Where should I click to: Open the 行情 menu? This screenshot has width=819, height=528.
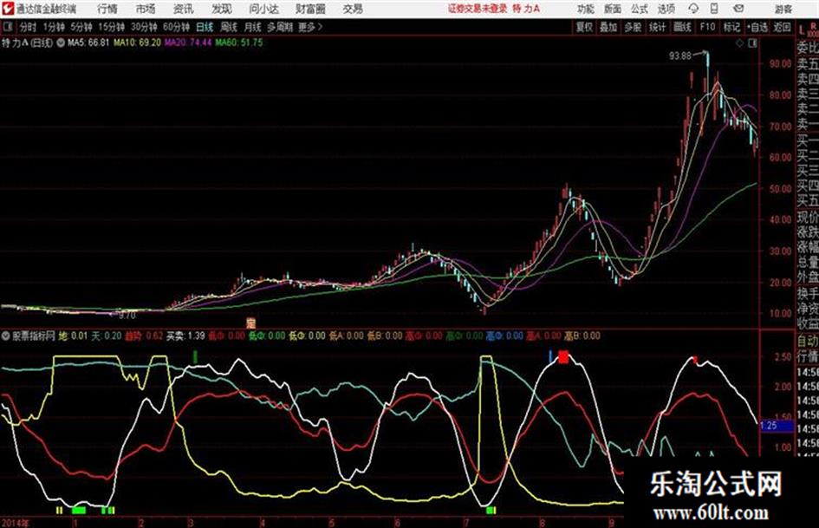[x=107, y=9]
